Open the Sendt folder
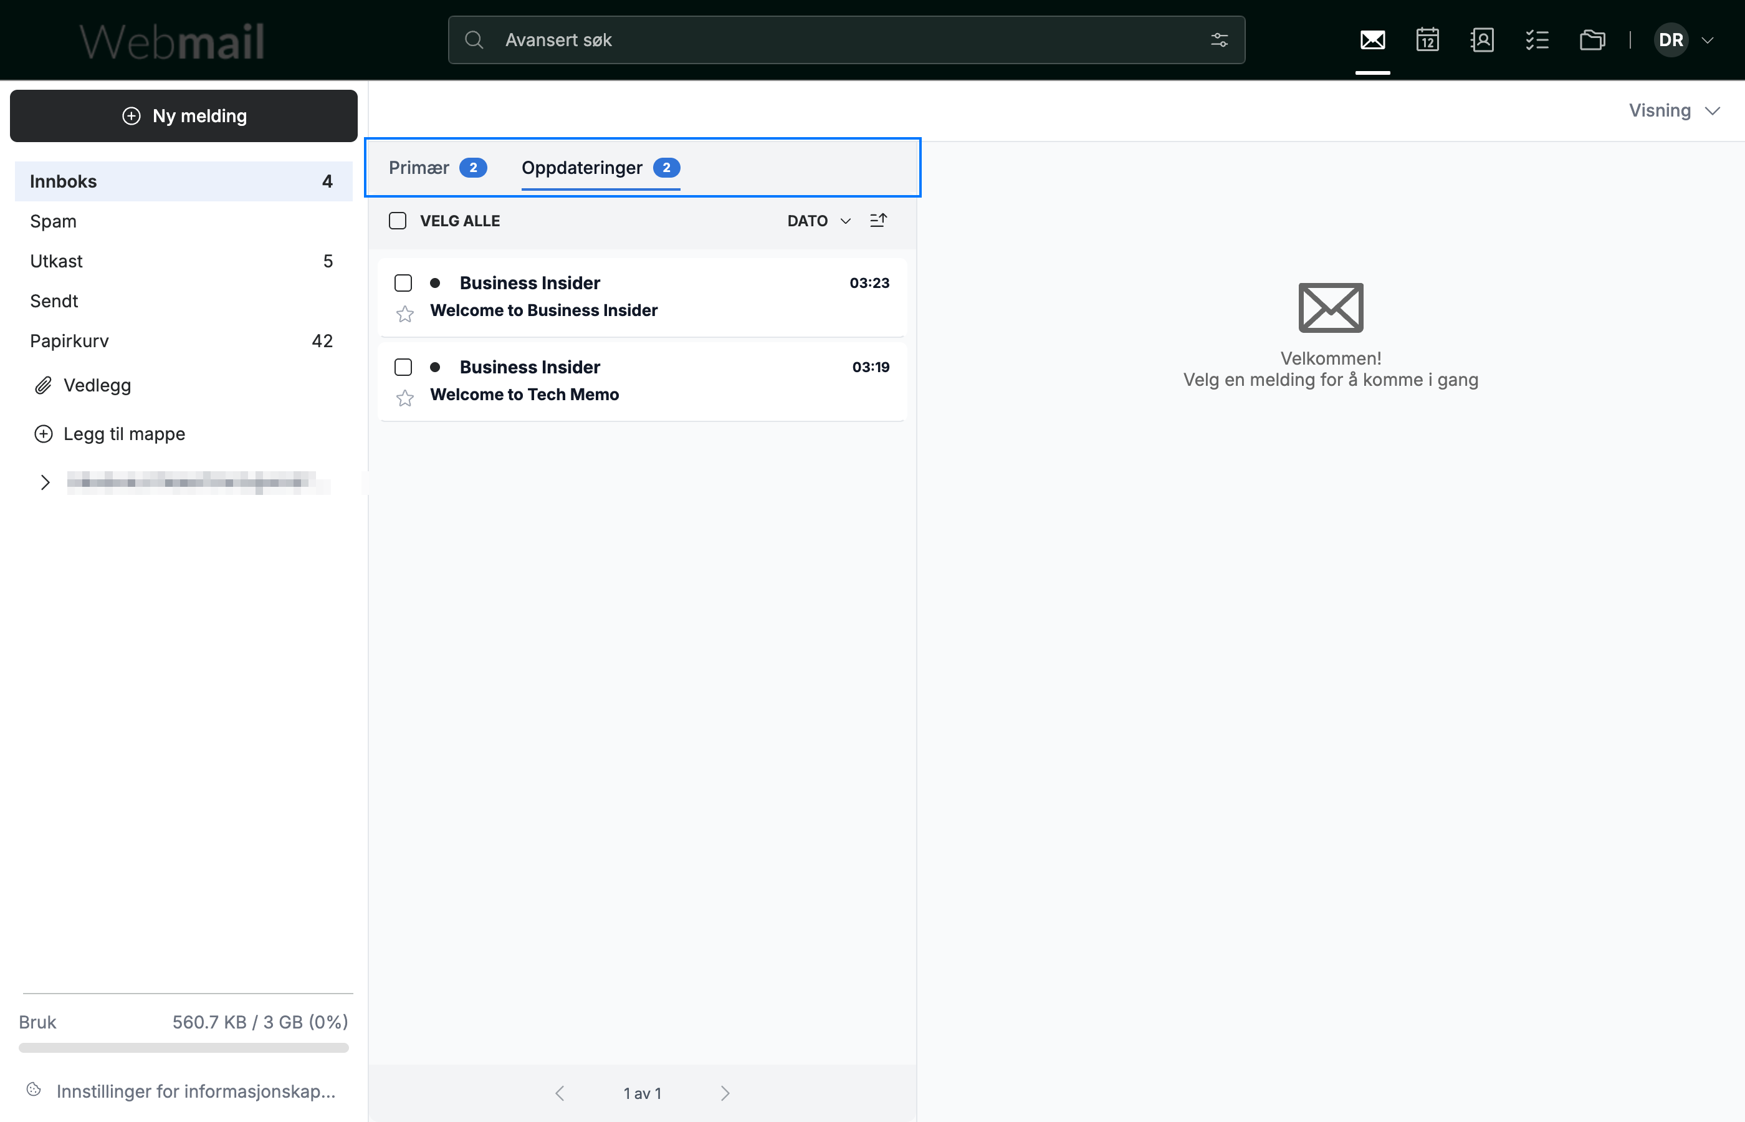Viewport: 1745px width, 1122px height. point(183,301)
